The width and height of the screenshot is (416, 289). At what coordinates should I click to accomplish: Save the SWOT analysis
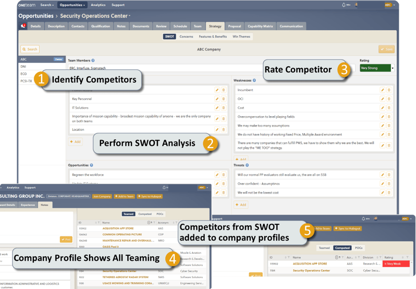tap(387, 49)
